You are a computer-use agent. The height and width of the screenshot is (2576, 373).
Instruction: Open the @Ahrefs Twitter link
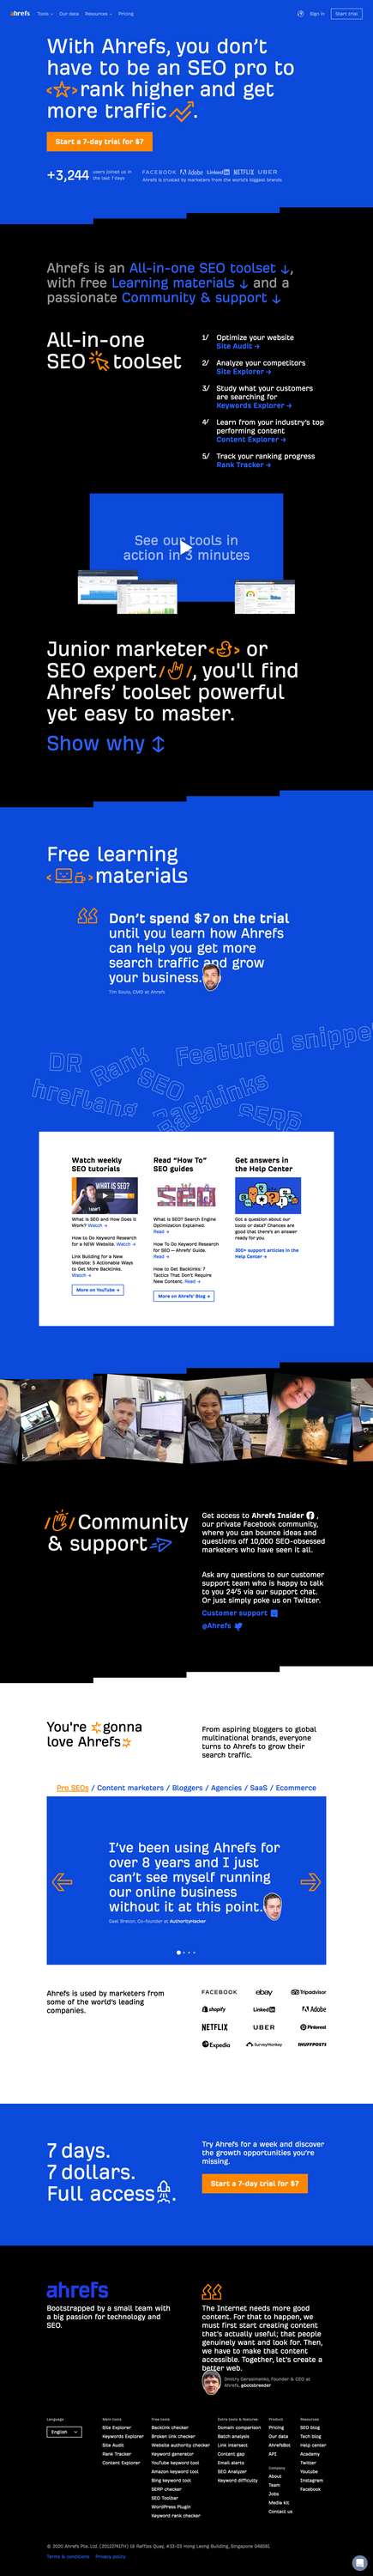click(x=221, y=1626)
